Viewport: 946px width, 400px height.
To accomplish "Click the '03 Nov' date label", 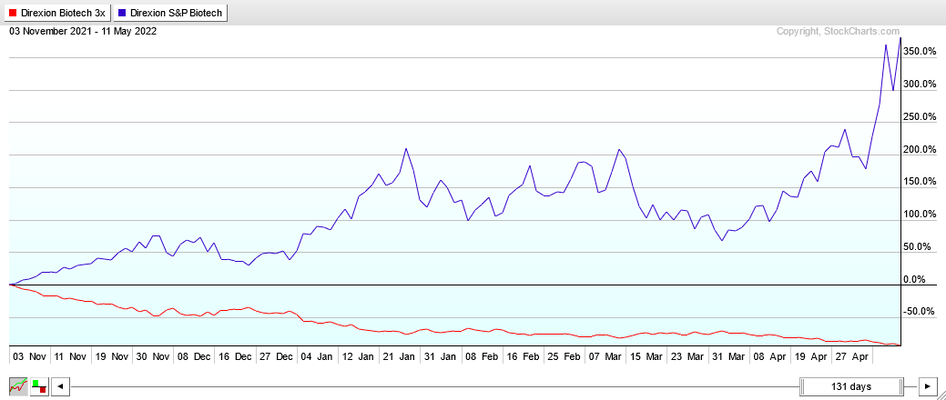I will (30, 356).
